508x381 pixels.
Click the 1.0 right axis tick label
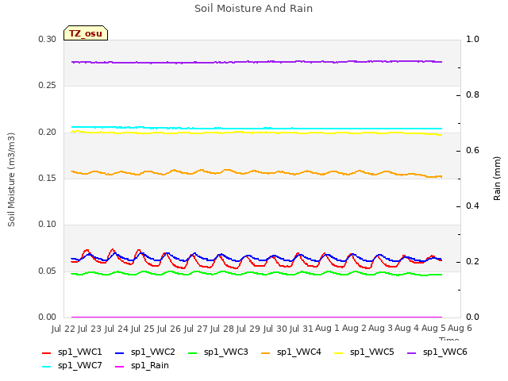(x=472, y=40)
